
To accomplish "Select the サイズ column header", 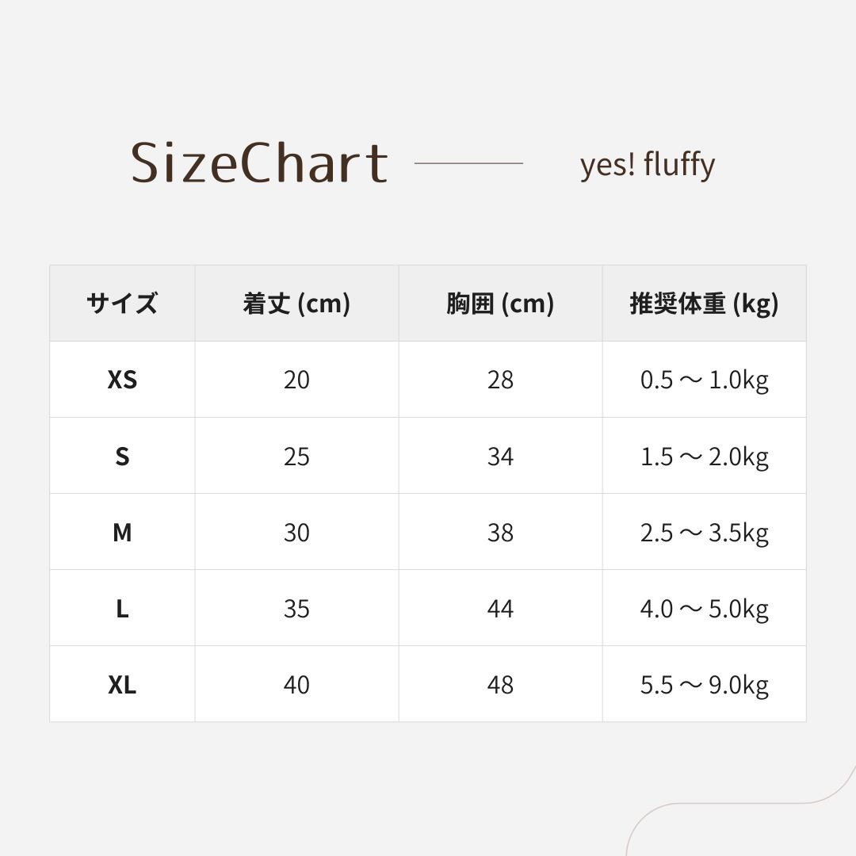I will 122,304.
